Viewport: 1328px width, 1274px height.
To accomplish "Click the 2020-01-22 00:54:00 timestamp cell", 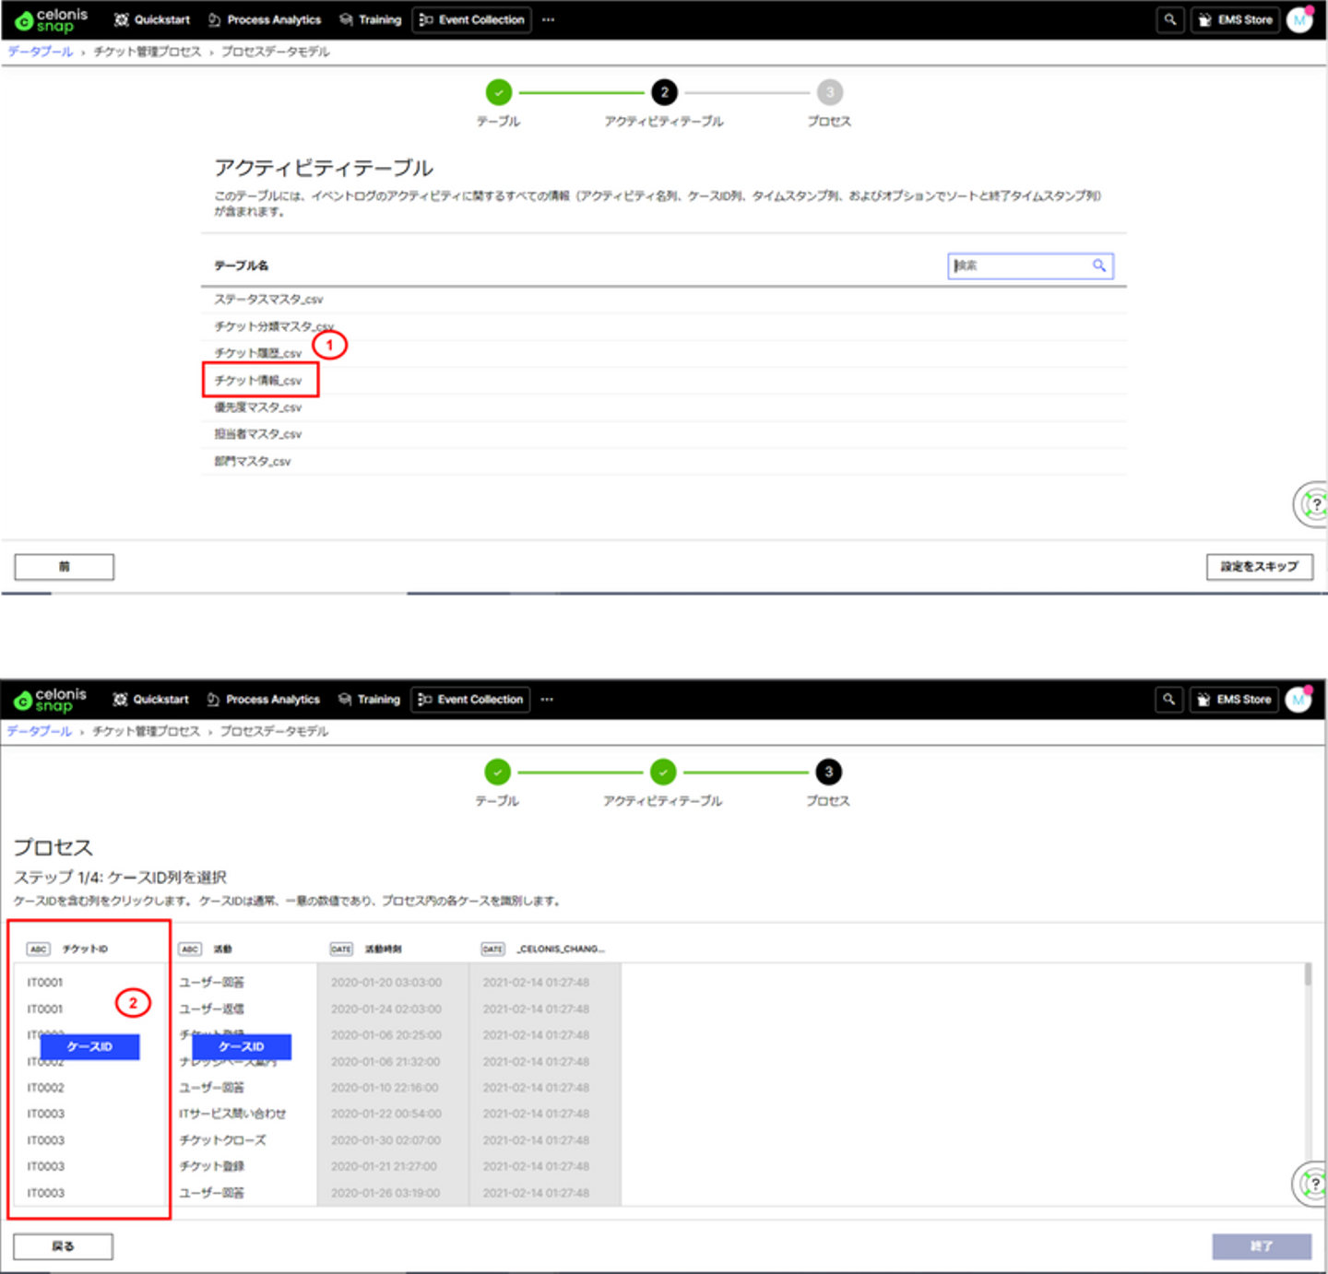I will (x=386, y=1114).
